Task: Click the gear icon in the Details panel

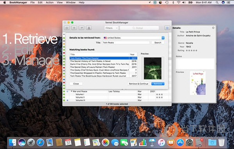Action: tap(213, 28)
